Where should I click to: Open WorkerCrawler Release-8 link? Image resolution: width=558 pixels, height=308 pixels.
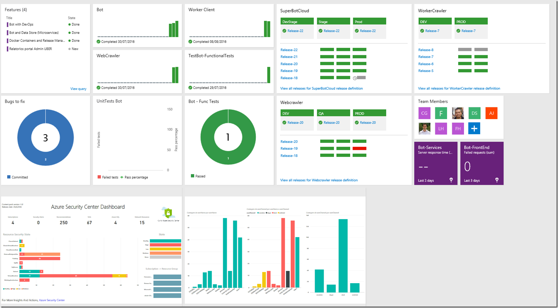point(426,50)
